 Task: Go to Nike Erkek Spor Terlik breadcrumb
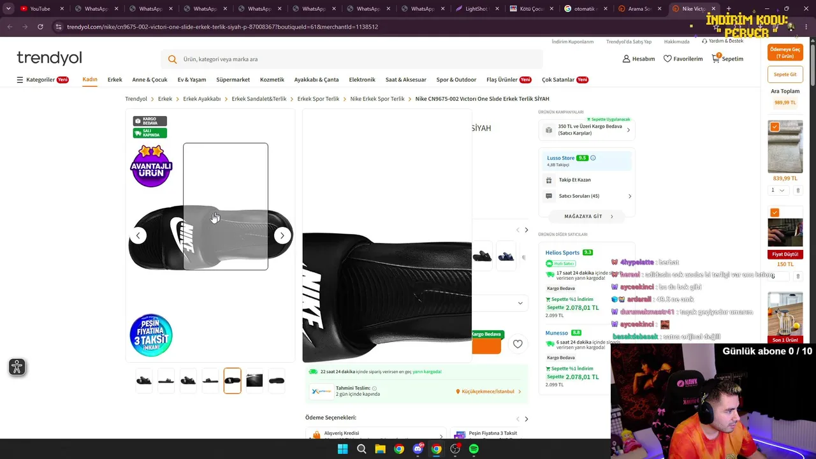[377, 99]
